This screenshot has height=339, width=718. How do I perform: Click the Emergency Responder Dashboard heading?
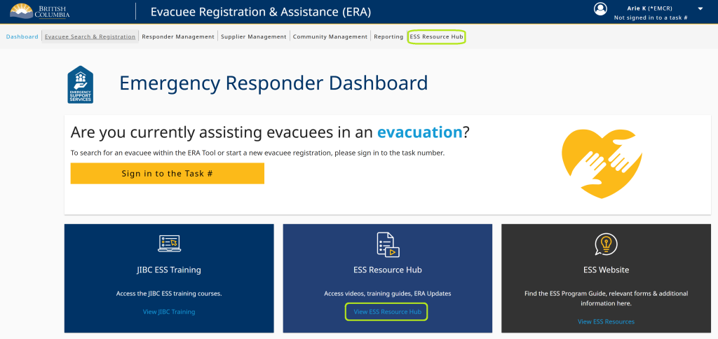[273, 83]
